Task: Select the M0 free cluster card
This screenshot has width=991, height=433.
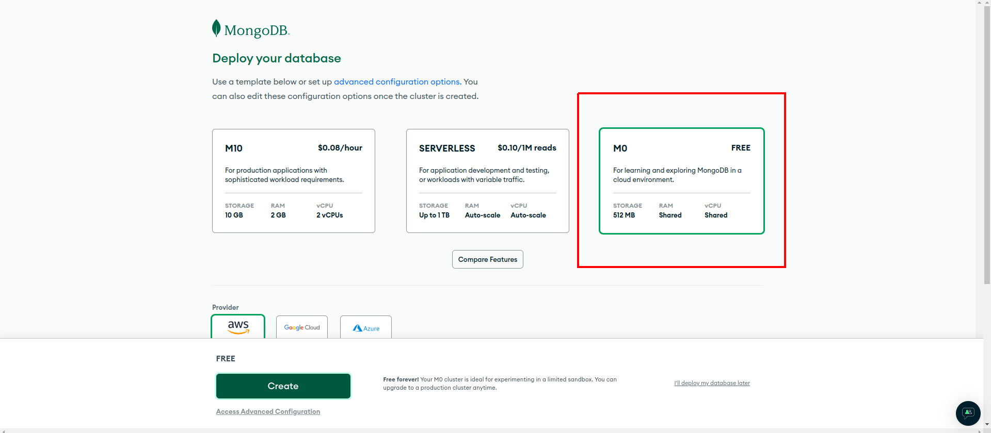Action: point(682,181)
